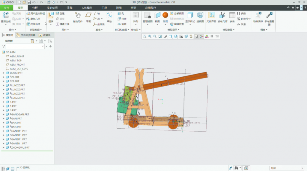The width and height of the screenshot is (307, 171).
Task: Expand the 基准 datum group dropdown
Action: [x=99, y=30]
